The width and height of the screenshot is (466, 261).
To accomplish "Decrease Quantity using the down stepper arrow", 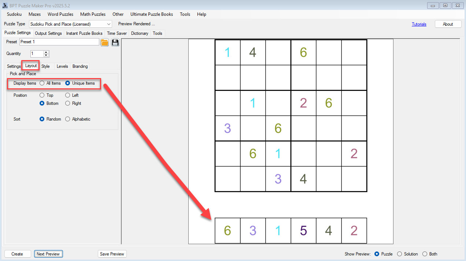I will (46, 55).
